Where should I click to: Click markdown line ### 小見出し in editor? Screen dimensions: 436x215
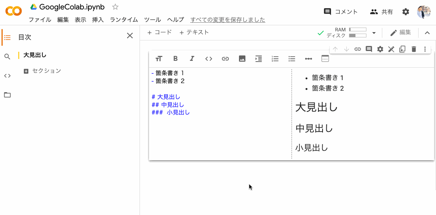point(171,113)
